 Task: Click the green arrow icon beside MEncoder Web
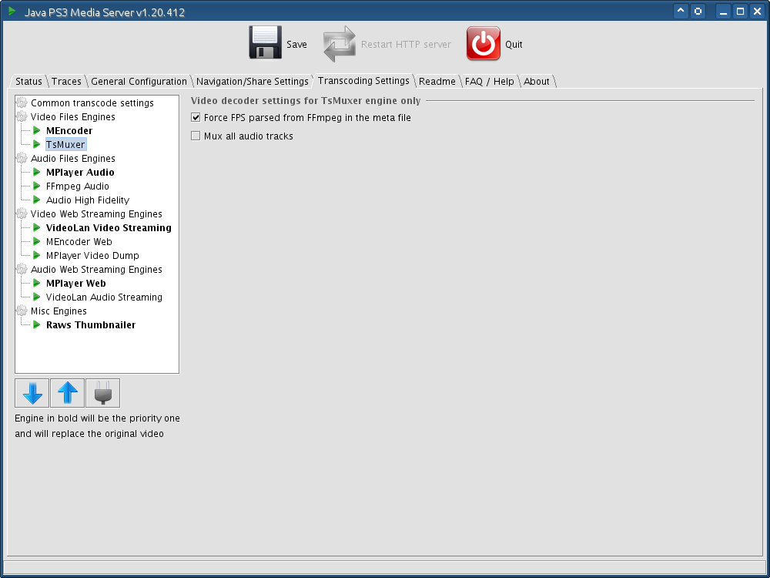[37, 241]
